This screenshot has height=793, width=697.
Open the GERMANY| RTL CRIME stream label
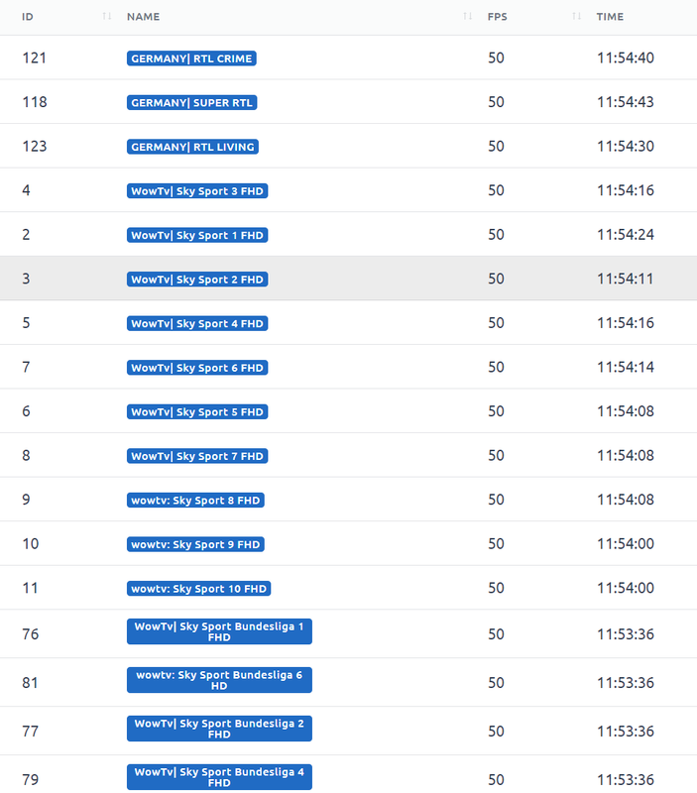(191, 58)
